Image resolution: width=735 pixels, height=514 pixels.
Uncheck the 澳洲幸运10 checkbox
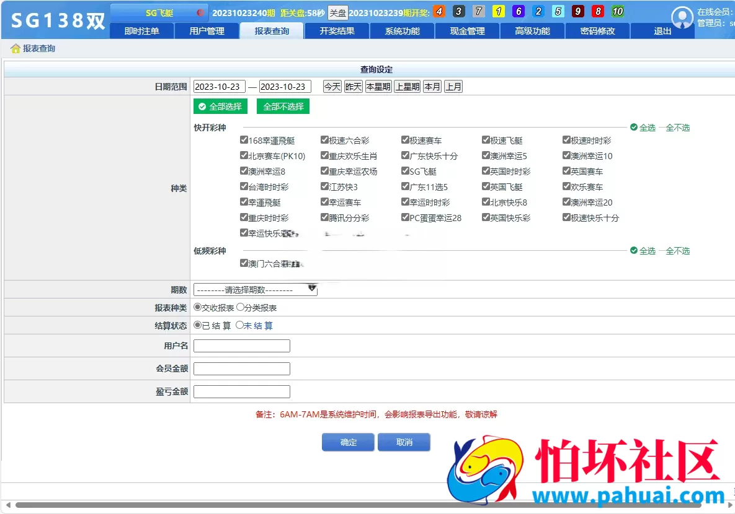tap(566, 155)
